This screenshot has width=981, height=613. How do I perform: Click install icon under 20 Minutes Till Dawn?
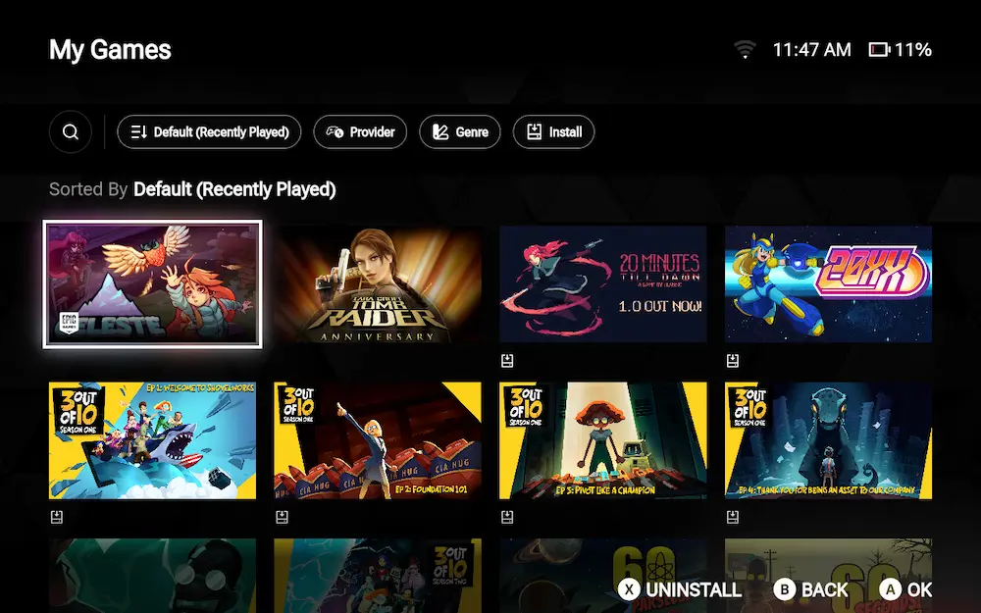[507, 360]
